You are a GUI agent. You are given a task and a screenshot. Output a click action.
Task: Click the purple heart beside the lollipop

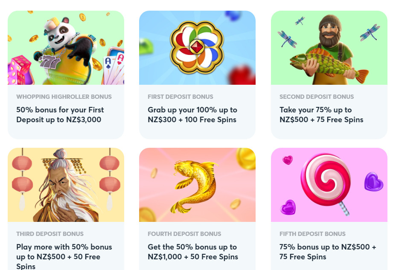[x=373, y=181]
